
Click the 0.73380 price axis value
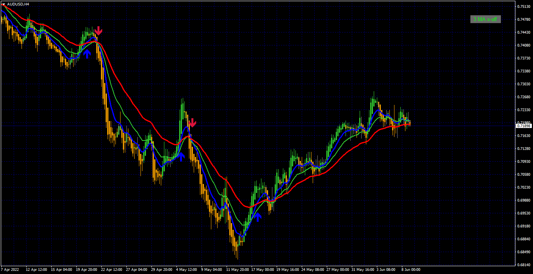point(524,71)
